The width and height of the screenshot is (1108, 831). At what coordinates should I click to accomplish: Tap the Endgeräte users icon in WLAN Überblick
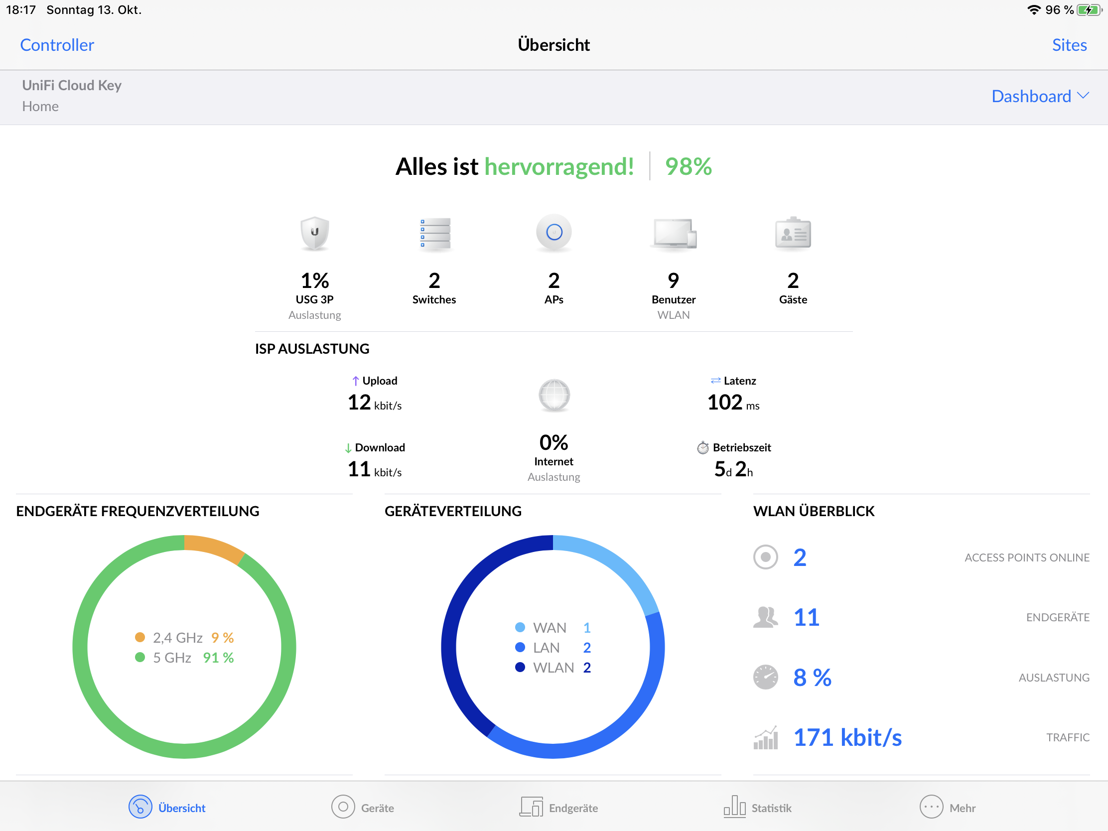coord(765,617)
